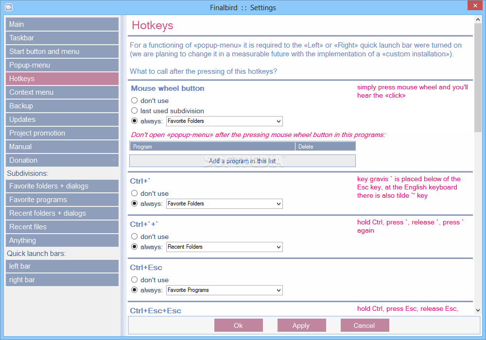Open the Donation section

62,160
